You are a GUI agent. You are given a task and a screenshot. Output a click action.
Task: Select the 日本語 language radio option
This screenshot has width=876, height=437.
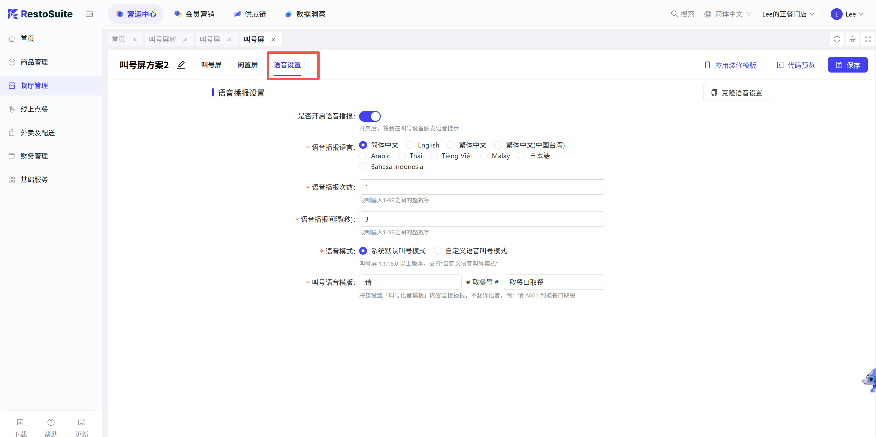(522, 156)
